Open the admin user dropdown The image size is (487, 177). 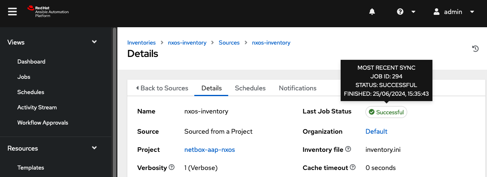click(472, 12)
